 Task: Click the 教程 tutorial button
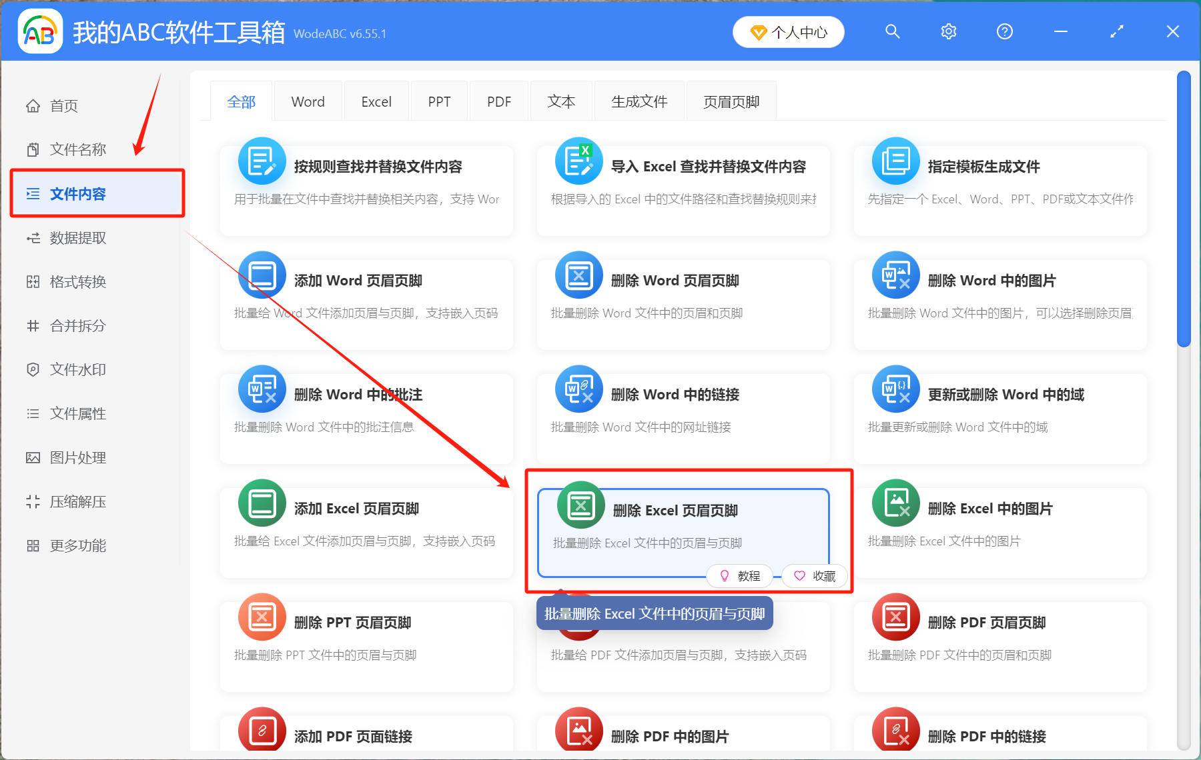[740, 575]
